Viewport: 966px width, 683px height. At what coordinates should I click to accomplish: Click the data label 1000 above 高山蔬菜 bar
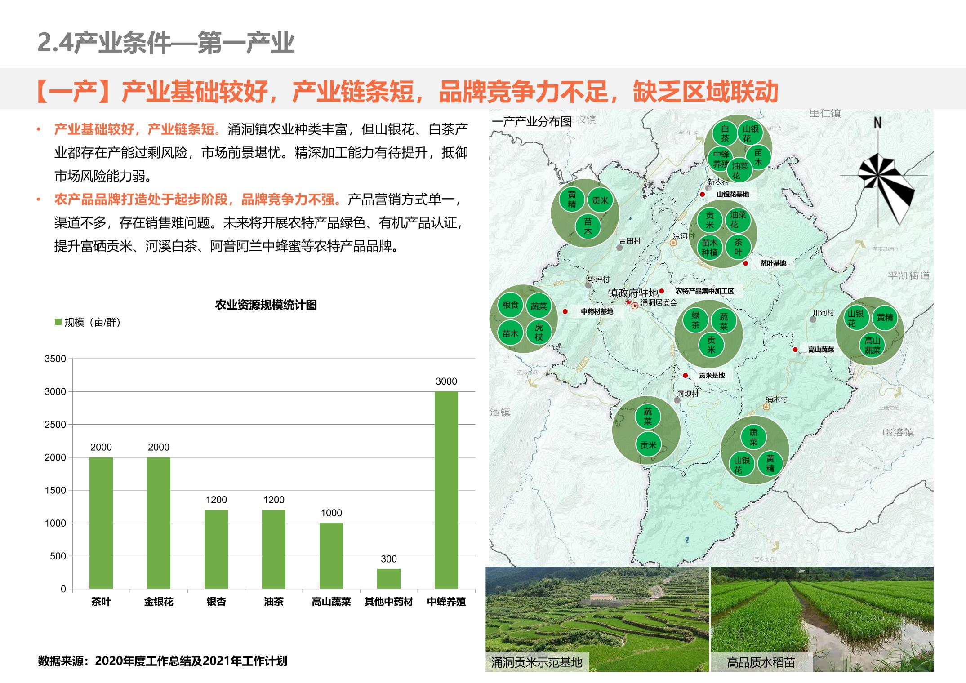[331, 513]
